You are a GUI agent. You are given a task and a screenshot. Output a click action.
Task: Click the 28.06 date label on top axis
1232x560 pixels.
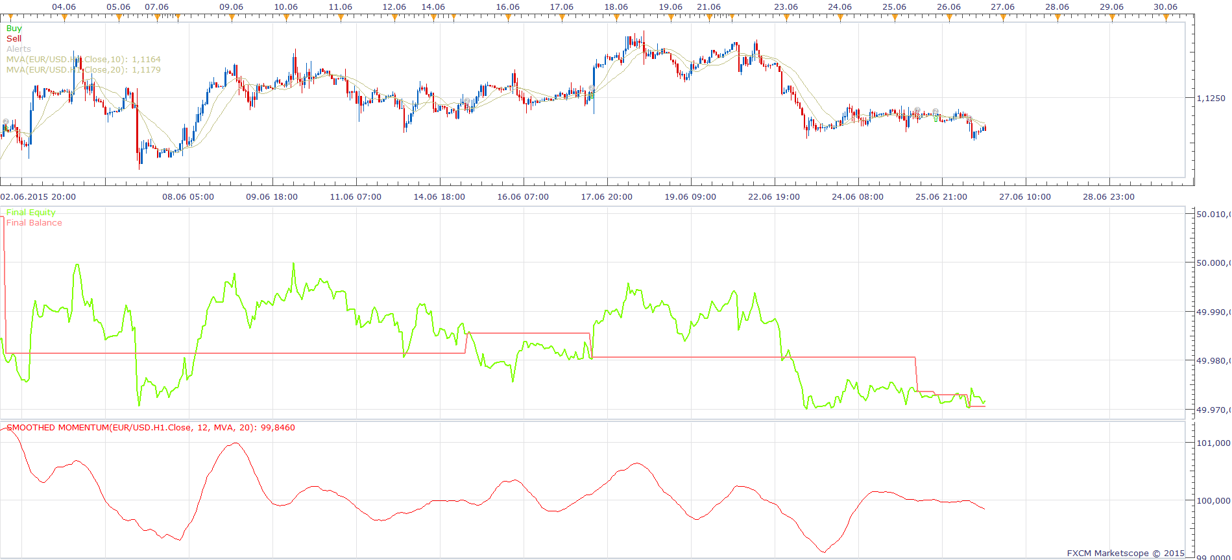pos(1057,7)
